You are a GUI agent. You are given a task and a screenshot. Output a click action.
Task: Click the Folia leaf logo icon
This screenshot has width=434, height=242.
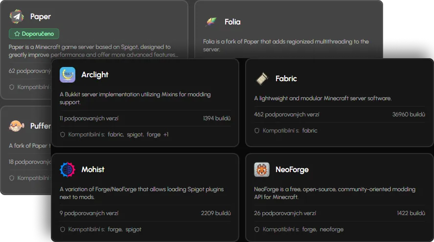211,22
